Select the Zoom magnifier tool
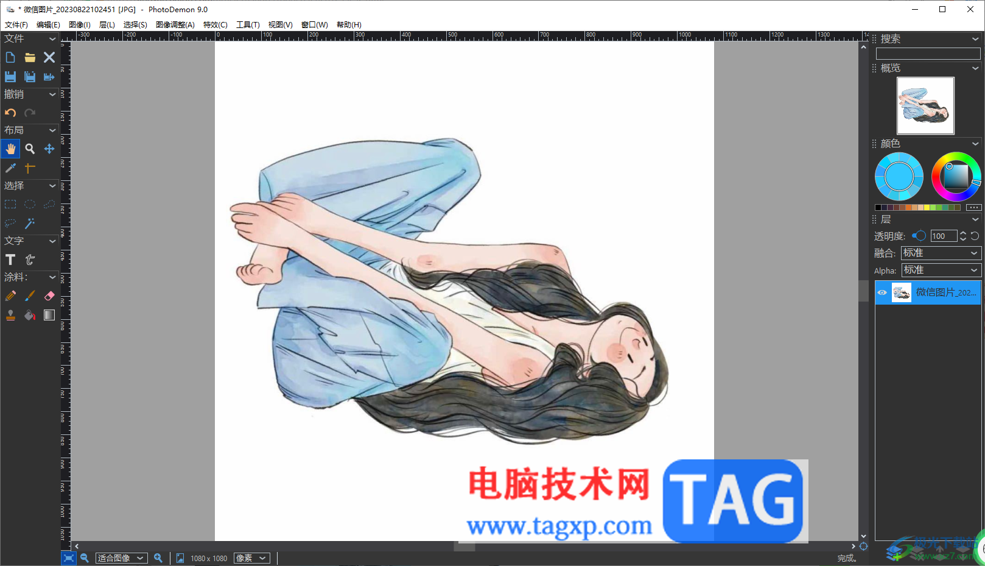Image resolution: width=985 pixels, height=566 pixels. point(30,149)
